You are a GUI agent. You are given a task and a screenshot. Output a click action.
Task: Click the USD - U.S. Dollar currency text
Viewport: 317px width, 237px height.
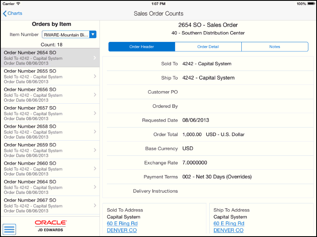click(x=225, y=134)
